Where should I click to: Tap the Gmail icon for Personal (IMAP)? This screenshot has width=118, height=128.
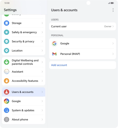[x=54, y=54]
